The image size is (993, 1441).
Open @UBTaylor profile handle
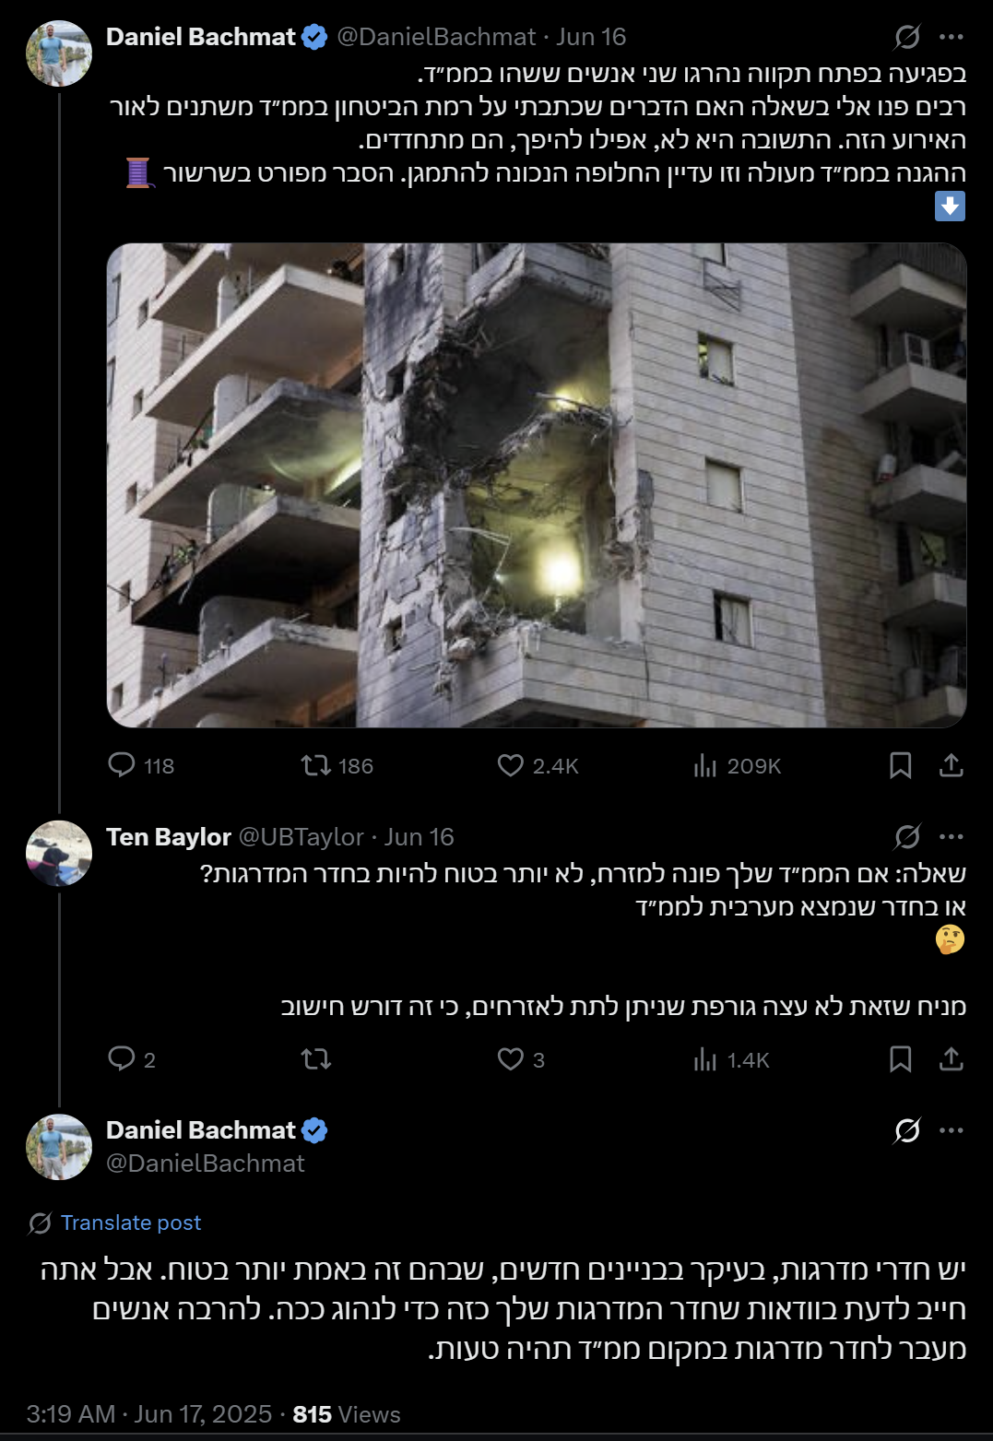[x=301, y=837]
